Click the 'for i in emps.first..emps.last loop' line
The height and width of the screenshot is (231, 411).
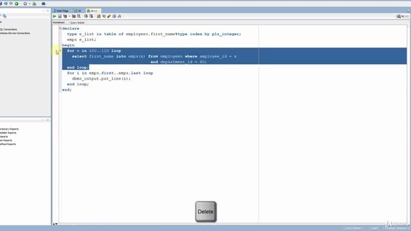[x=110, y=73]
